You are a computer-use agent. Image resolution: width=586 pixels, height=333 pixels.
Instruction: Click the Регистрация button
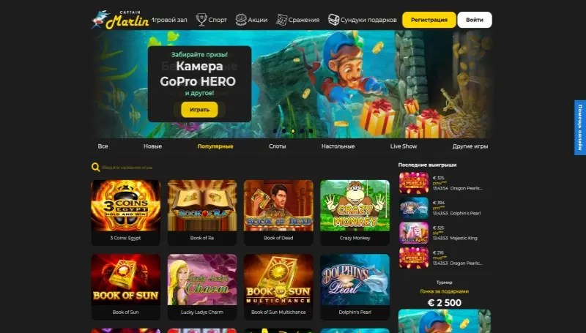(429, 20)
